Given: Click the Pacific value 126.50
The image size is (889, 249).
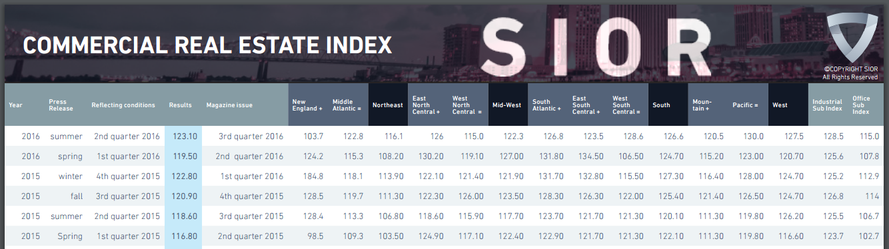Looking at the screenshot, I should coord(751,196).
